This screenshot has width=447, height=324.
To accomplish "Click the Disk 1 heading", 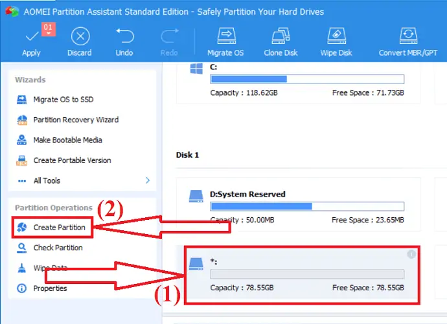I will point(187,155).
